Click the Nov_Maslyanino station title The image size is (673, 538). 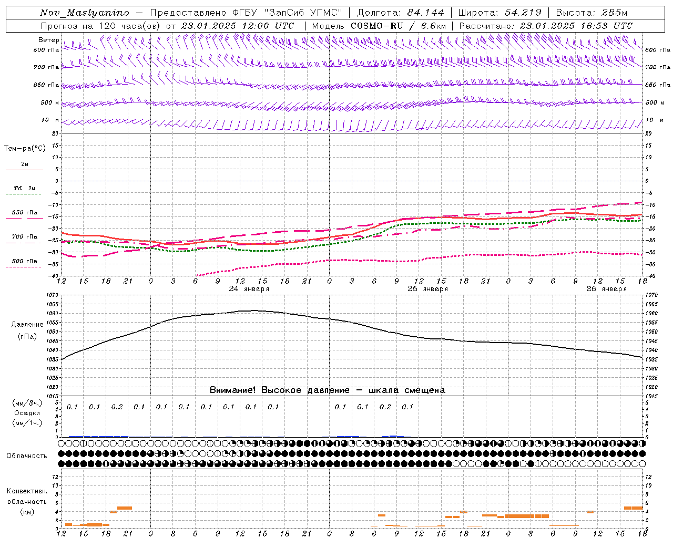(x=85, y=13)
